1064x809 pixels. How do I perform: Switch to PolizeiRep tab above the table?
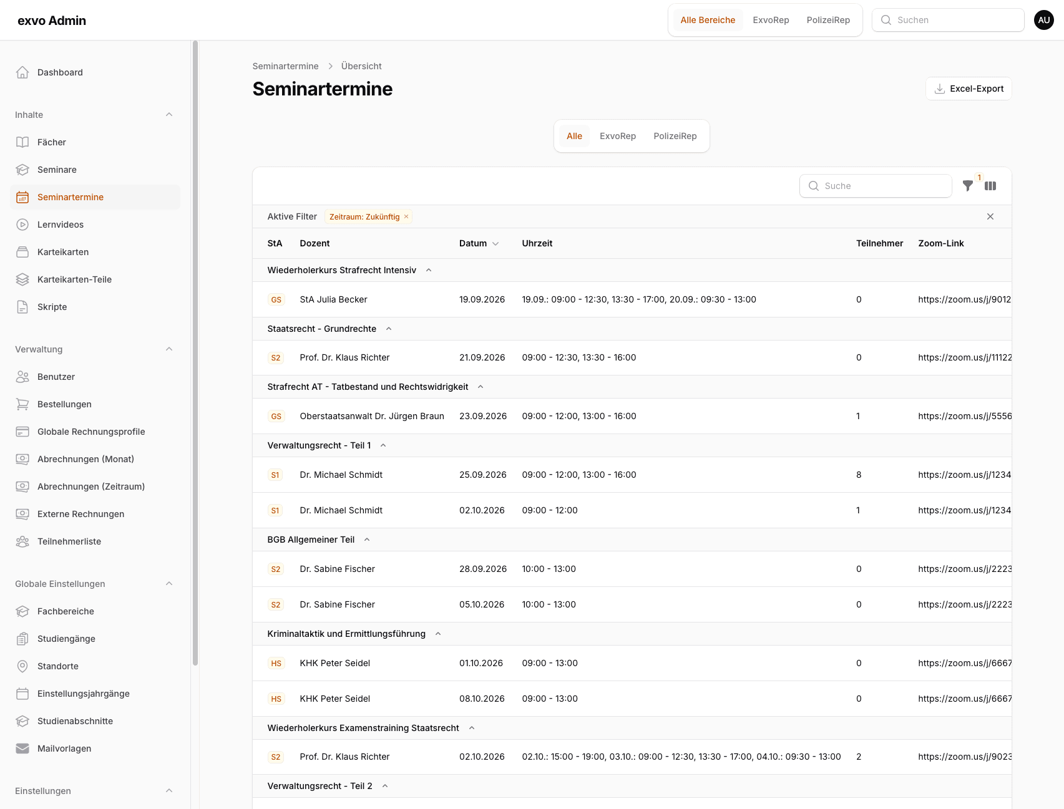[x=675, y=136]
